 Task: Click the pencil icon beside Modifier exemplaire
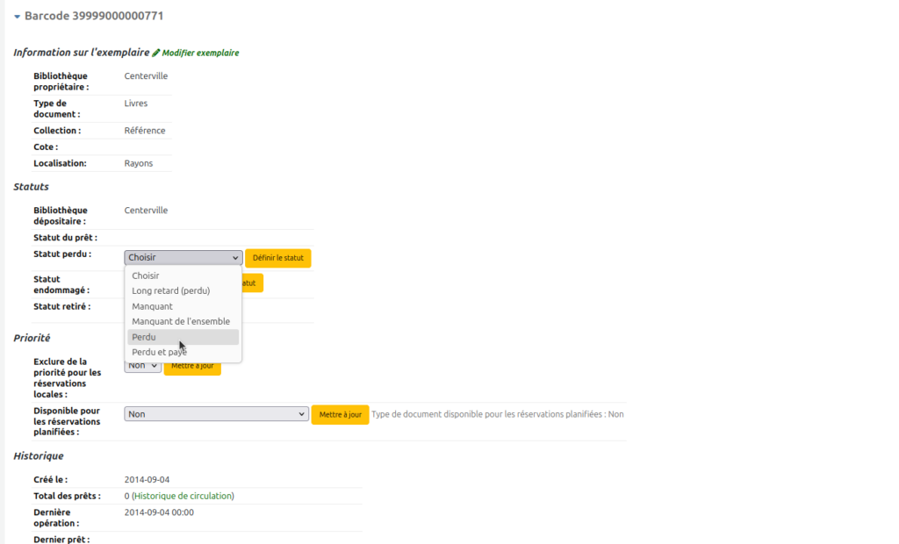(156, 53)
